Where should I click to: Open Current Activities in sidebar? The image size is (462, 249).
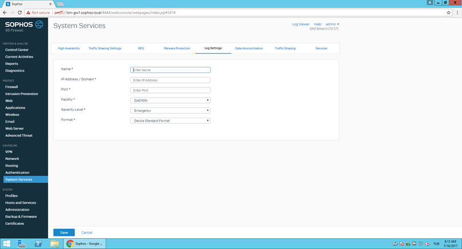click(19, 57)
